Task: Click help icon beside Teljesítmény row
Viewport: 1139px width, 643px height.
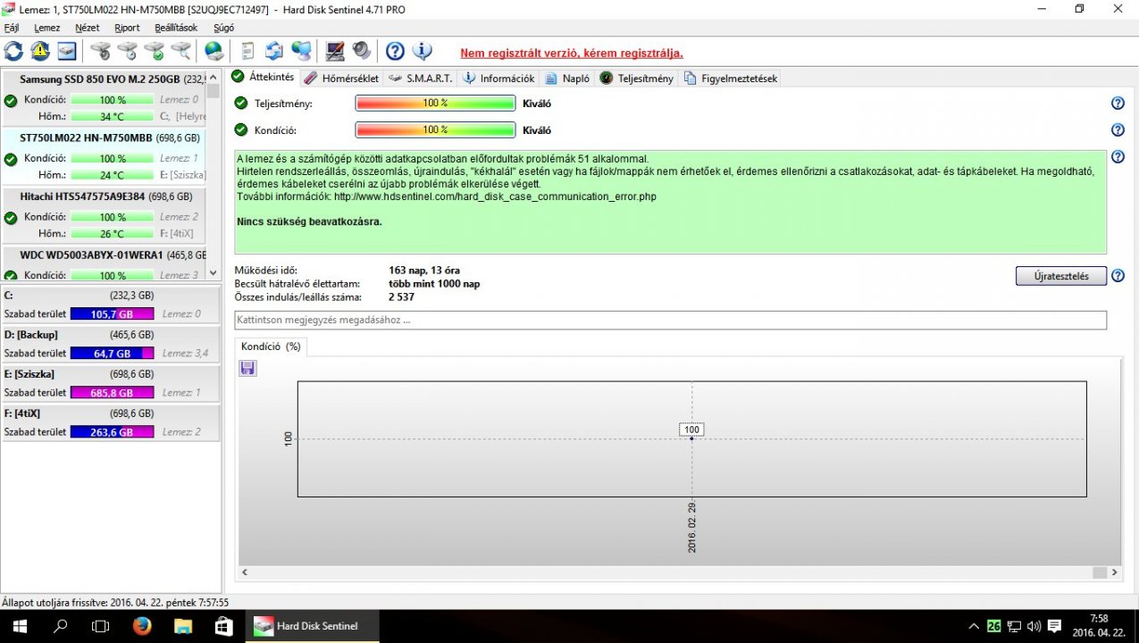Action: pos(1118,104)
